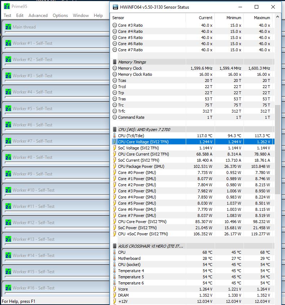Click the 102.531 W CPU Package Power value

[x=203, y=166]
